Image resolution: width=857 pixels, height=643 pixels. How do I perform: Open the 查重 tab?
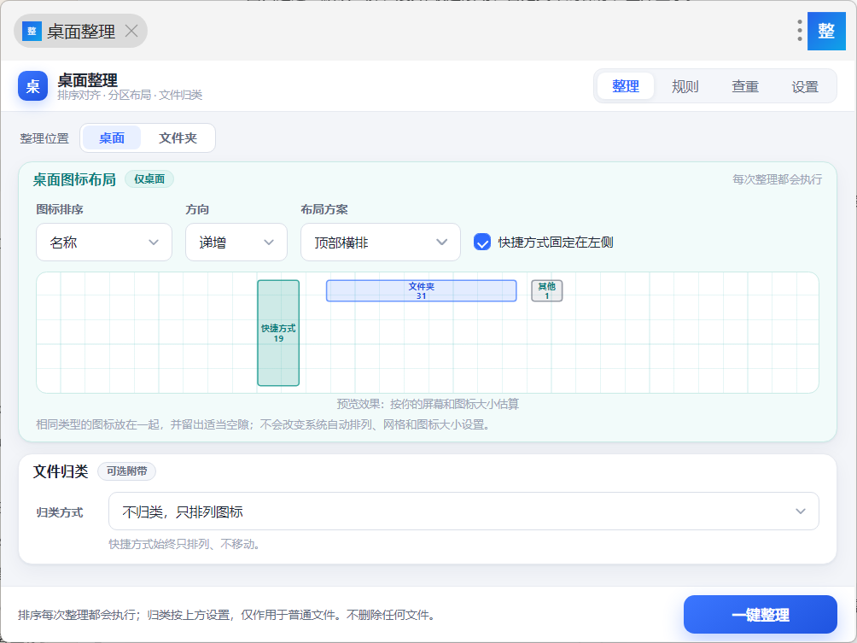tap(745, 86)
